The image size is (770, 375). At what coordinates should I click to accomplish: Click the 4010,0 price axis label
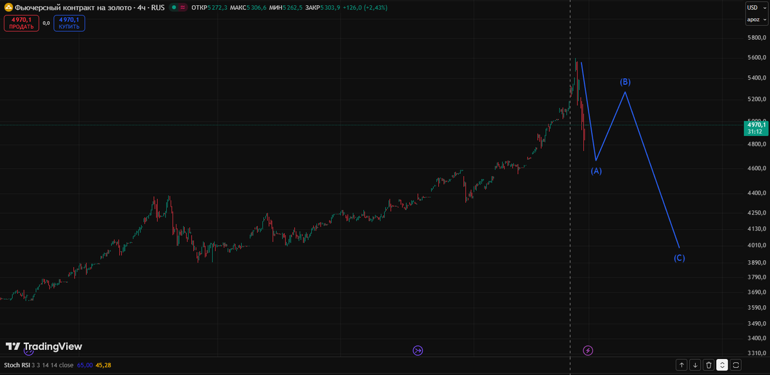click(x=755, y=245)
